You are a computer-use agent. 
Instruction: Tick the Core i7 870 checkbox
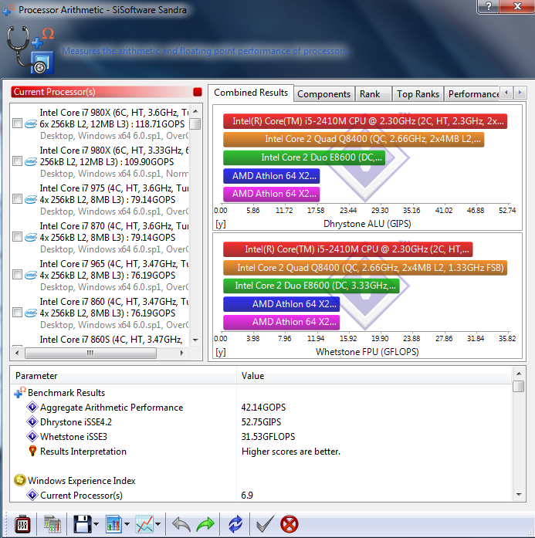coord(17,236)
